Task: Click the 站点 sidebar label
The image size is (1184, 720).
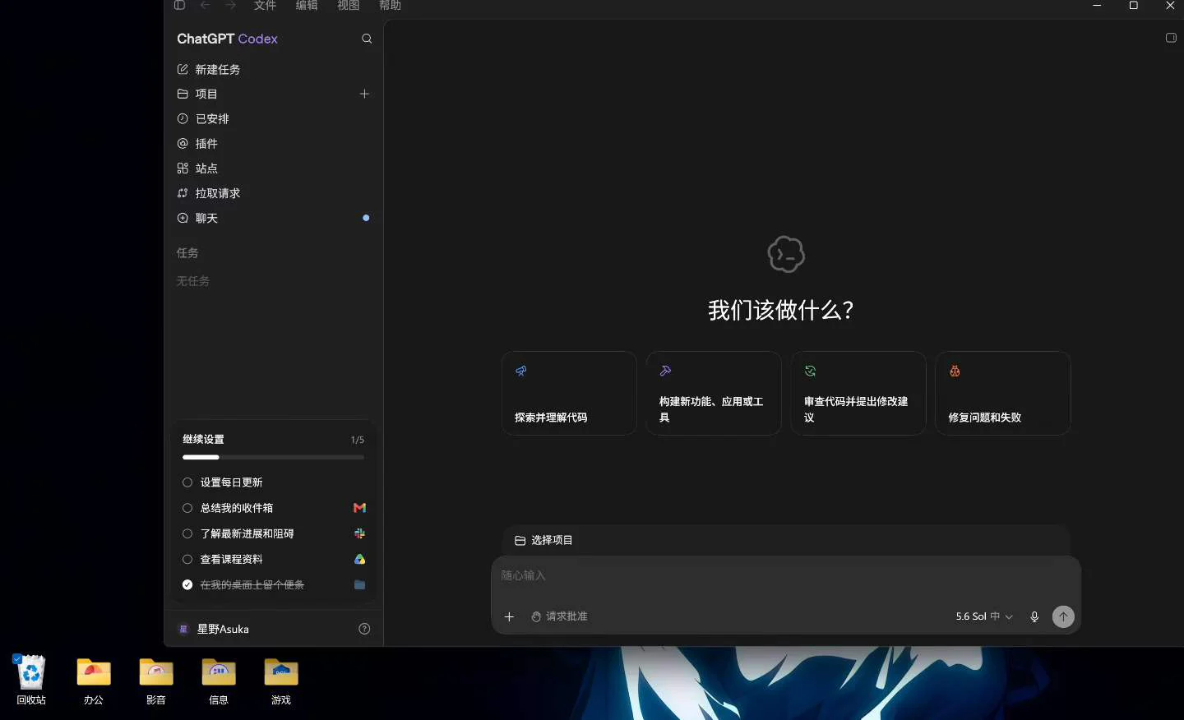Action: click(x=206, y=168)
